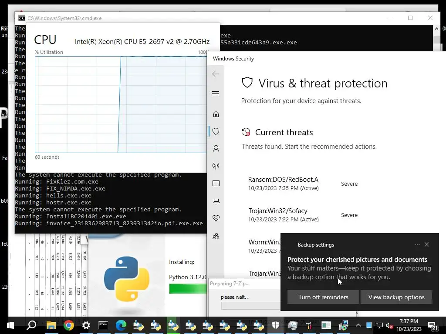Click the Current threats history icon
The image size is (446, 334).
(x=246, y=132)
